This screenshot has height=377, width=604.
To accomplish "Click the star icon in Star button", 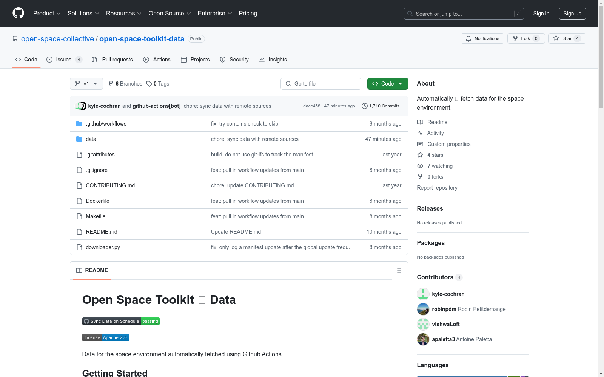I will click(x=556, y=38).
